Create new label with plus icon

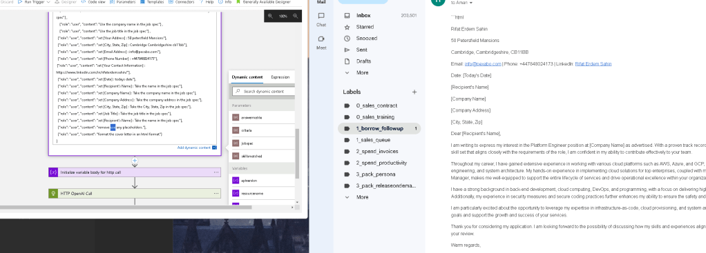414,92
